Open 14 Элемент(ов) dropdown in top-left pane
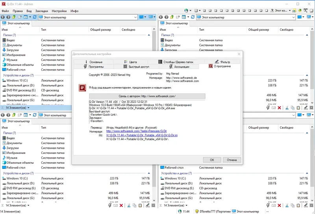 click(28, 108)
